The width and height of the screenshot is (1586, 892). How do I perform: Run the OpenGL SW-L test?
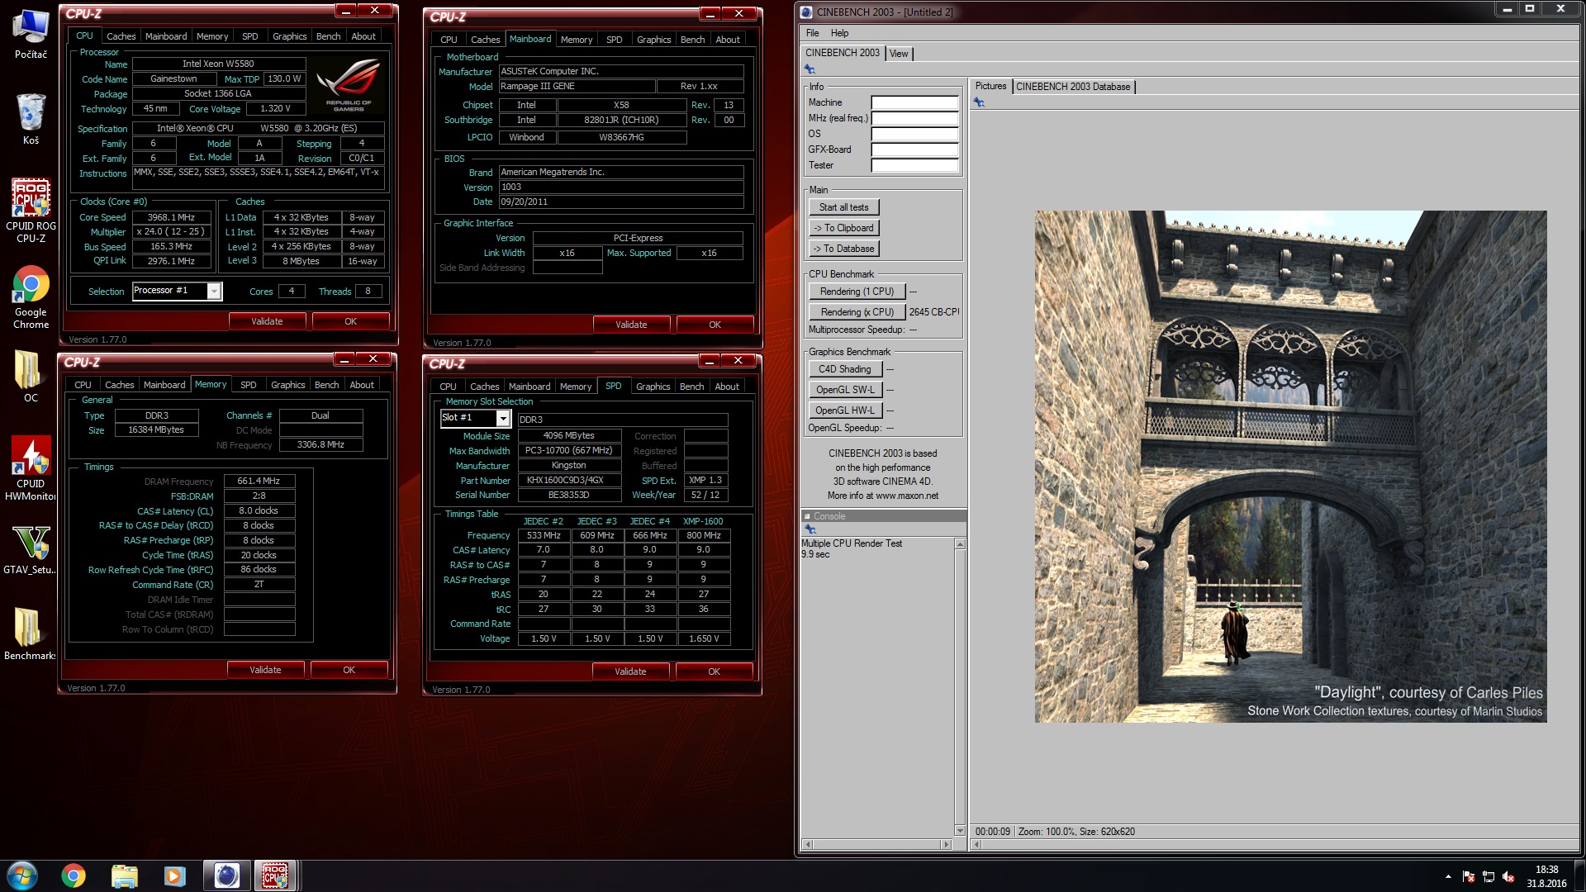coord(845,390)
